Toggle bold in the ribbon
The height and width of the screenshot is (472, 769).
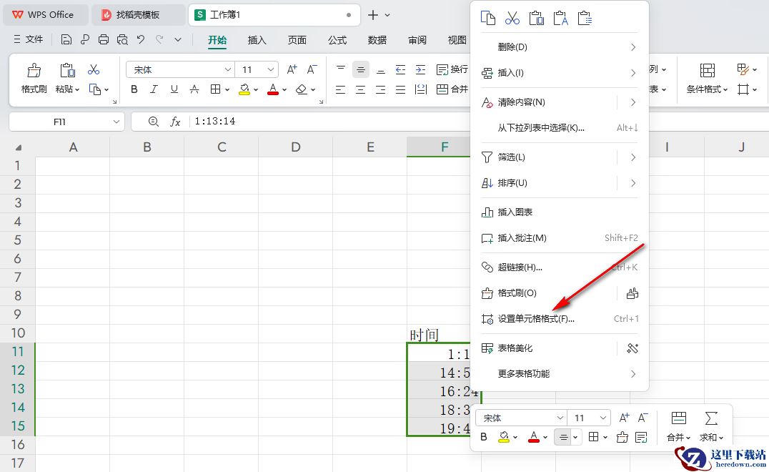[x=134, y=89]
